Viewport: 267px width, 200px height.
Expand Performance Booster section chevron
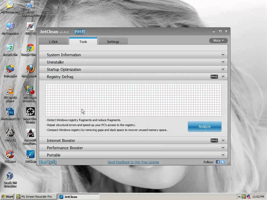[223, 147]
